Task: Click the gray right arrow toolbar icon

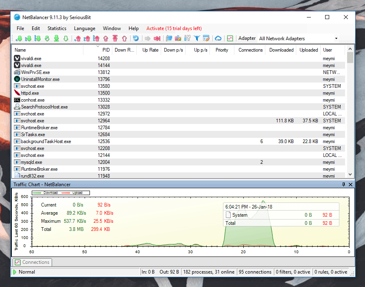Action: [x=147, y=38]
